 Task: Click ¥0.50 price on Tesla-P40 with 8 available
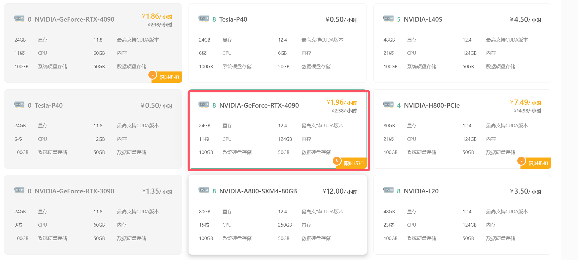pos(341,20)
